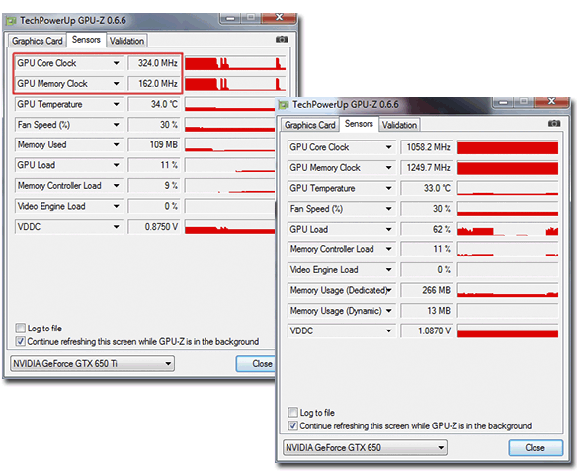Close GTX 650 window with title bar X

(x=551, y=101)
